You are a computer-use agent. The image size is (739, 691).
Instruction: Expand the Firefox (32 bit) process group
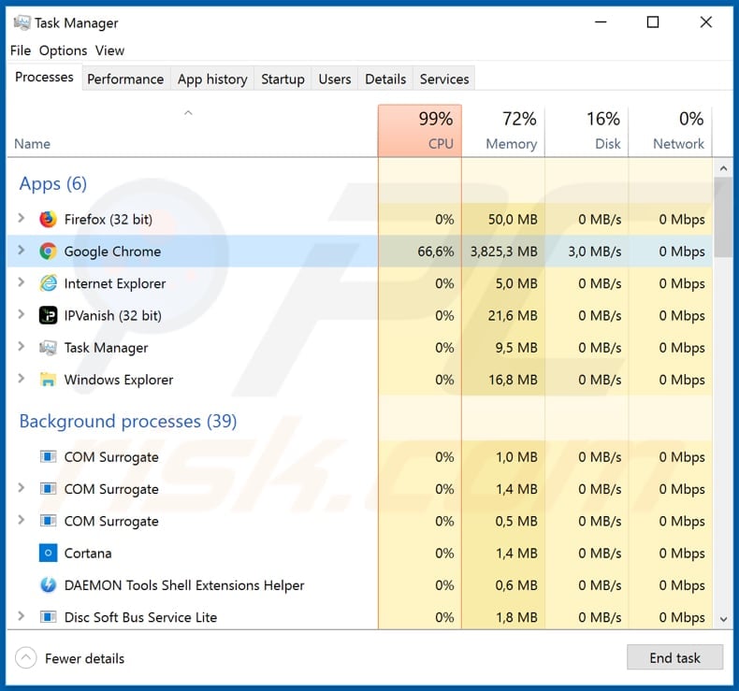(22, 218)
